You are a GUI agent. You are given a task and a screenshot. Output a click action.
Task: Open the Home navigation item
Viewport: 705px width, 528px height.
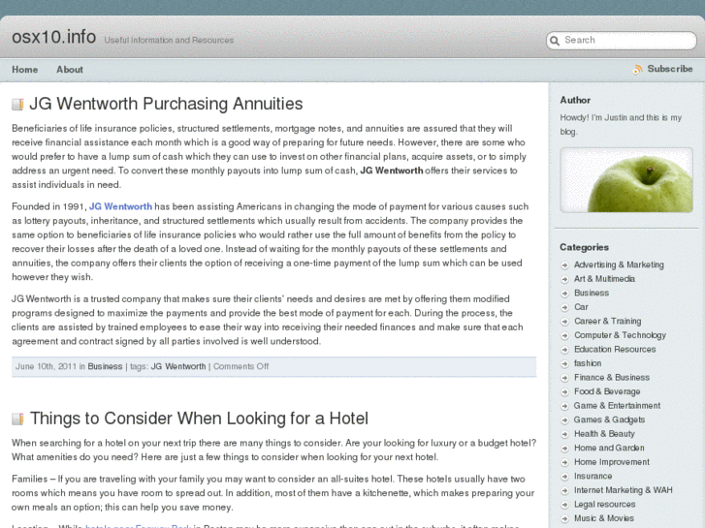(25, 70)
